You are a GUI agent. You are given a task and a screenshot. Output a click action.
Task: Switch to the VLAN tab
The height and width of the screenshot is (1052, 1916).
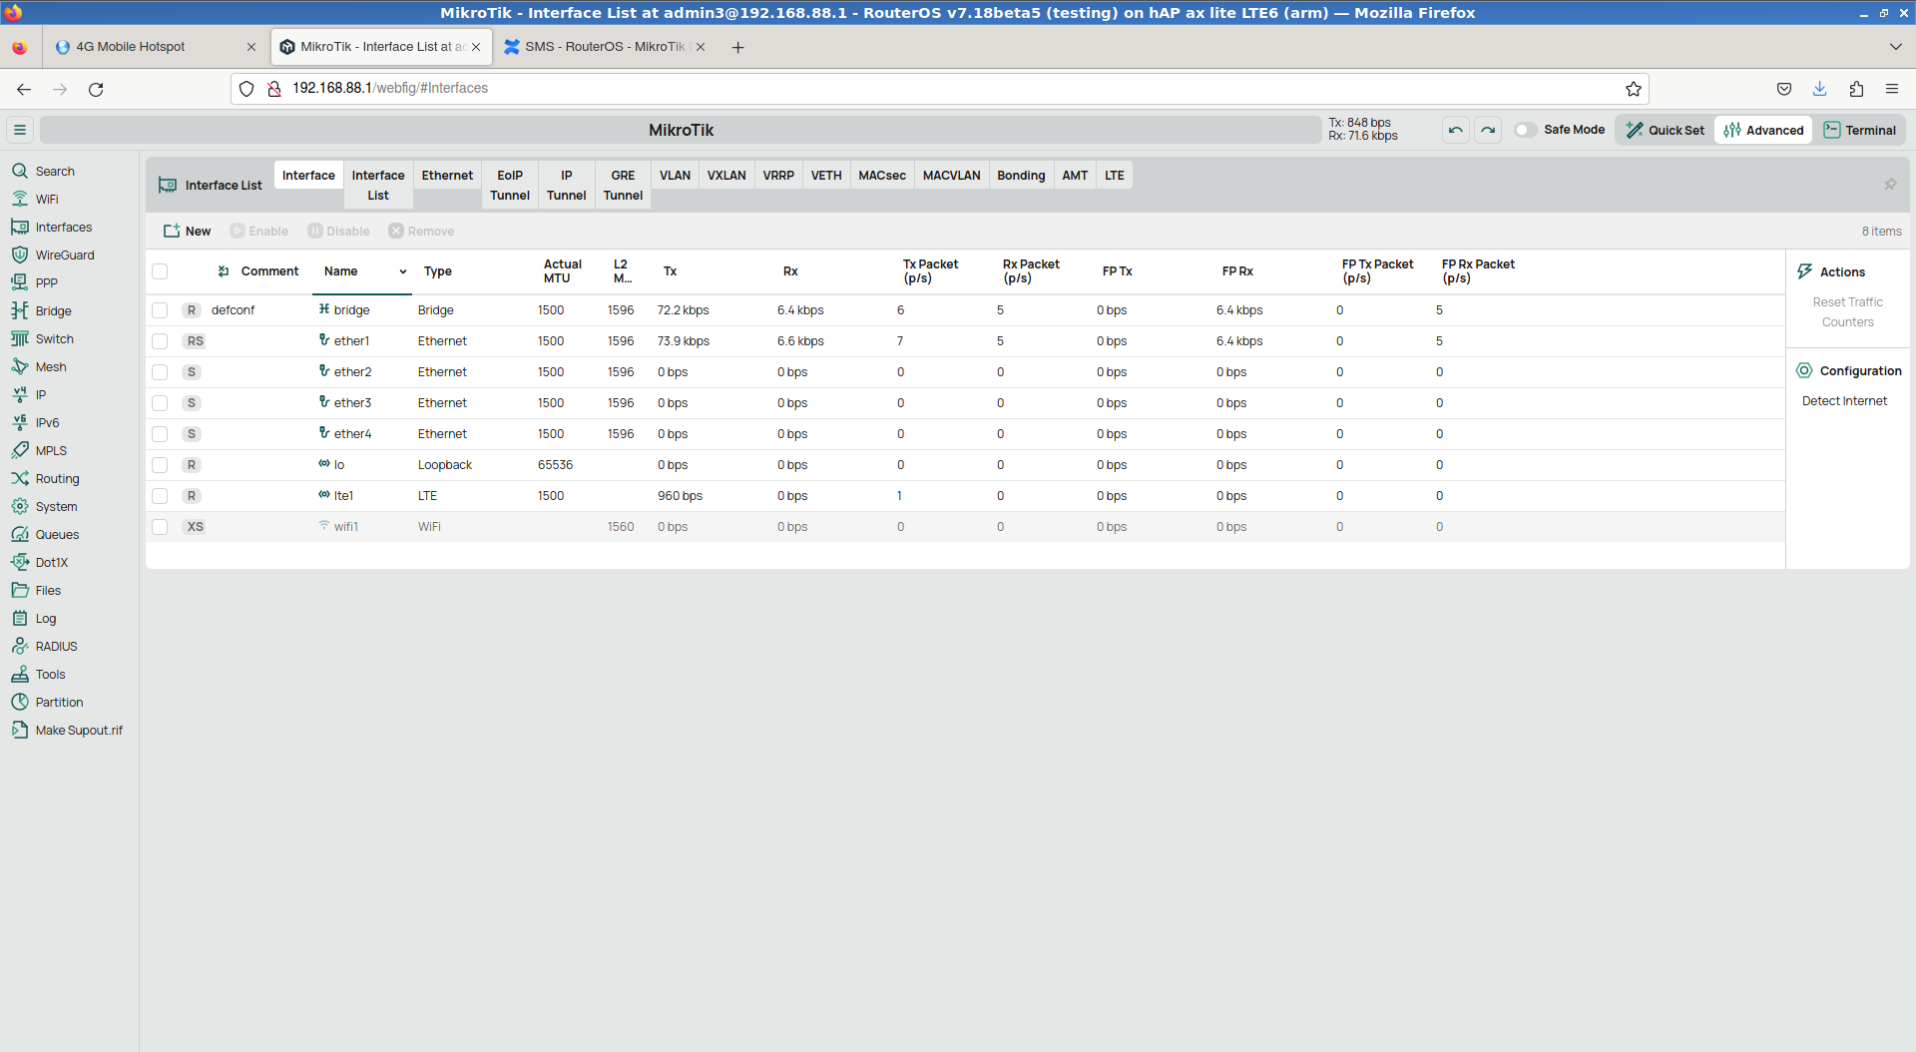(x=675, y=176)
